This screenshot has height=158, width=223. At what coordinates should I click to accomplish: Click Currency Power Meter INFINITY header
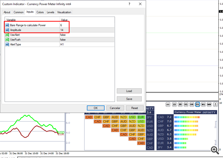point(195,112)
